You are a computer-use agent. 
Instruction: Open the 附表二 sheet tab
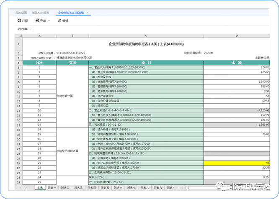[x=65, y=188]
